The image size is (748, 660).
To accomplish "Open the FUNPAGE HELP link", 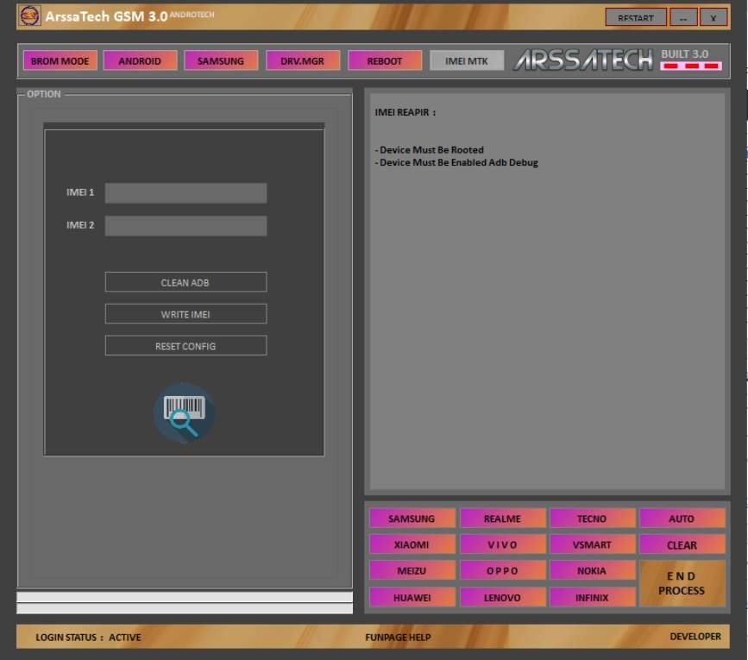I will (x=398, y=637).
